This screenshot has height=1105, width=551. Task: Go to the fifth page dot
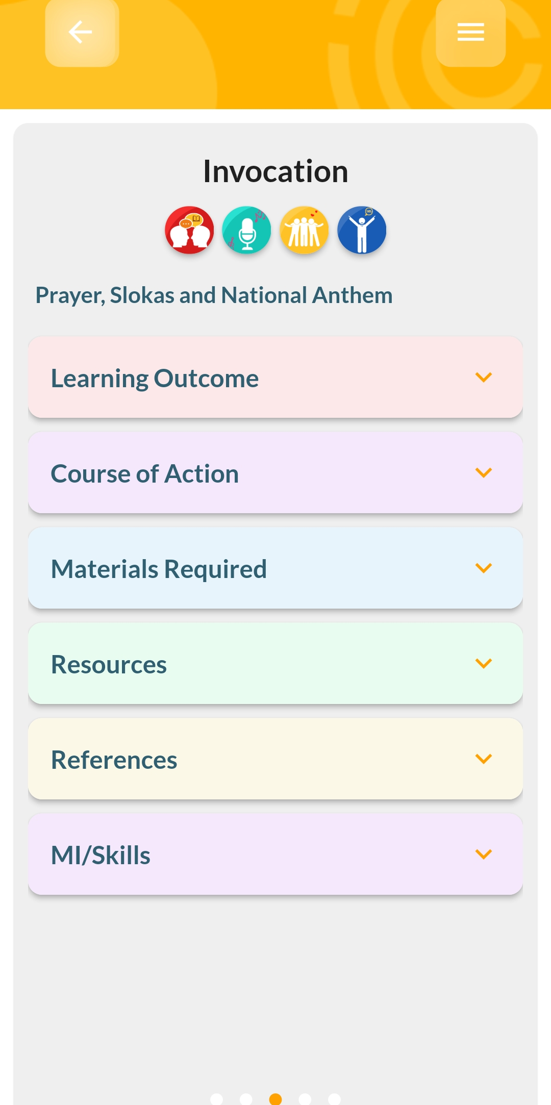tap(335, 1099)
